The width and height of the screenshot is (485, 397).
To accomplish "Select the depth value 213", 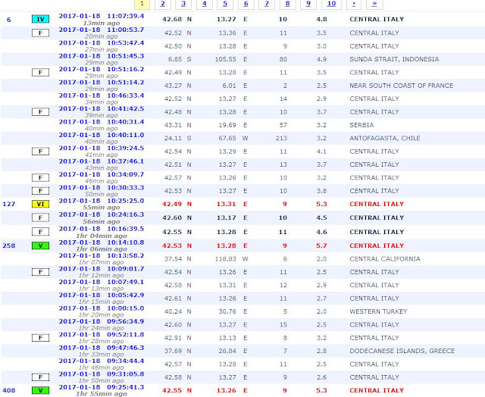I will 281,138.
